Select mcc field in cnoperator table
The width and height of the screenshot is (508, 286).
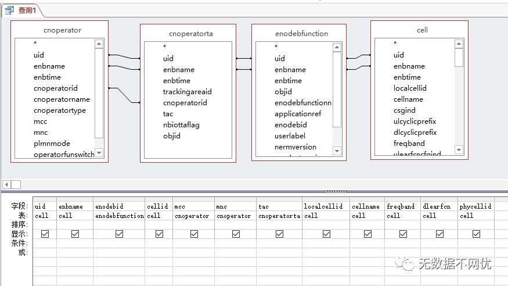coord(40,121)
